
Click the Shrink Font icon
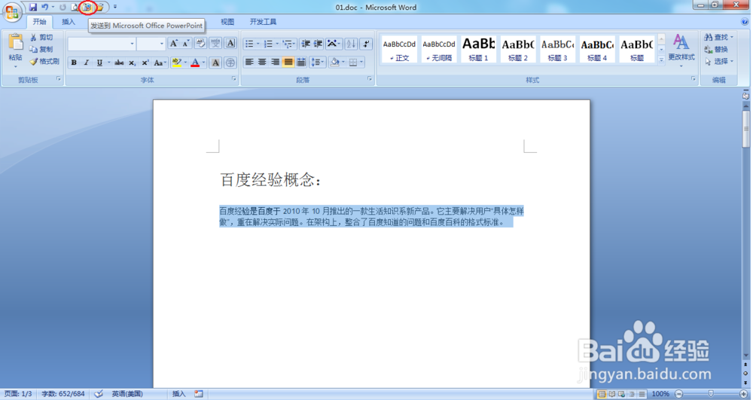coord(186,44)
